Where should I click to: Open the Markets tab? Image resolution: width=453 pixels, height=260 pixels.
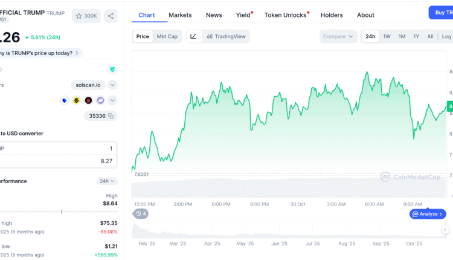(181, 15)
